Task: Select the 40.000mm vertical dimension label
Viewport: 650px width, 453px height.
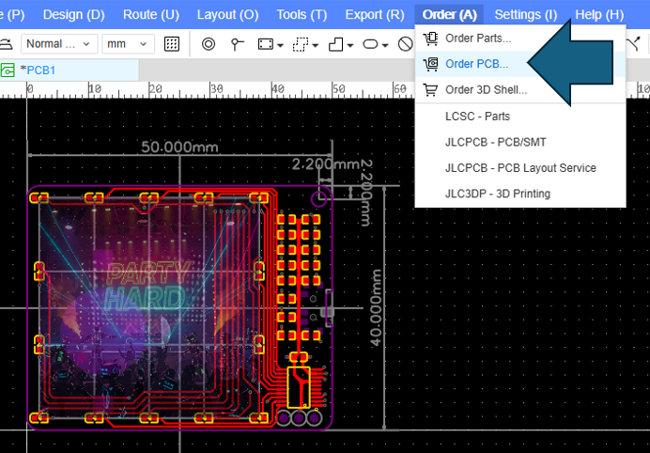Action: pos(376,307)
